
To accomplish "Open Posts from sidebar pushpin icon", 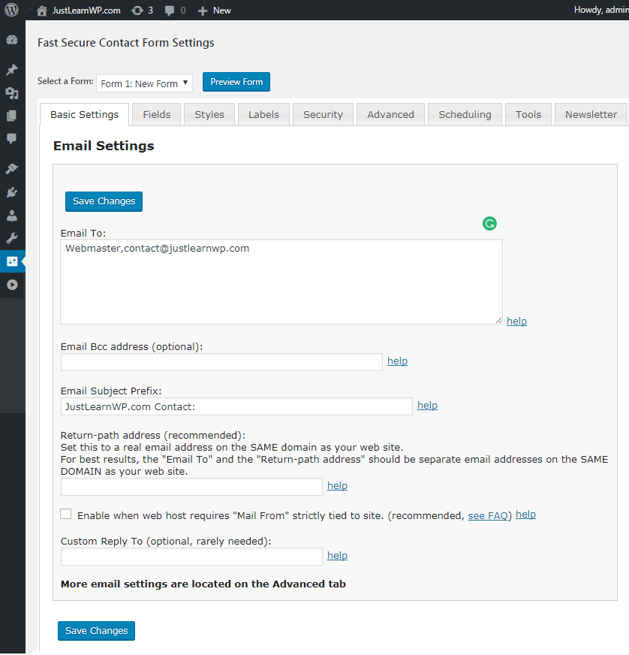I will pos(12,69).
